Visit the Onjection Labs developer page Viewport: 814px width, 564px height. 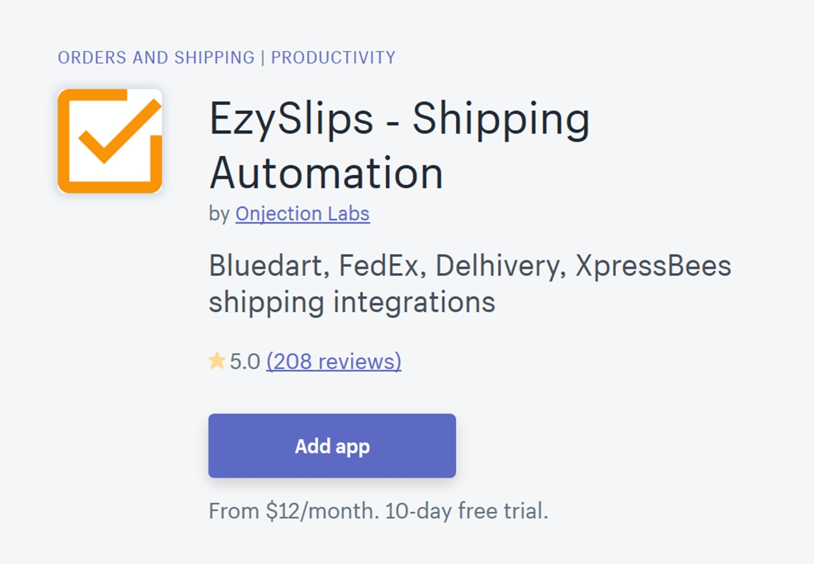click(x=303, y=214)
